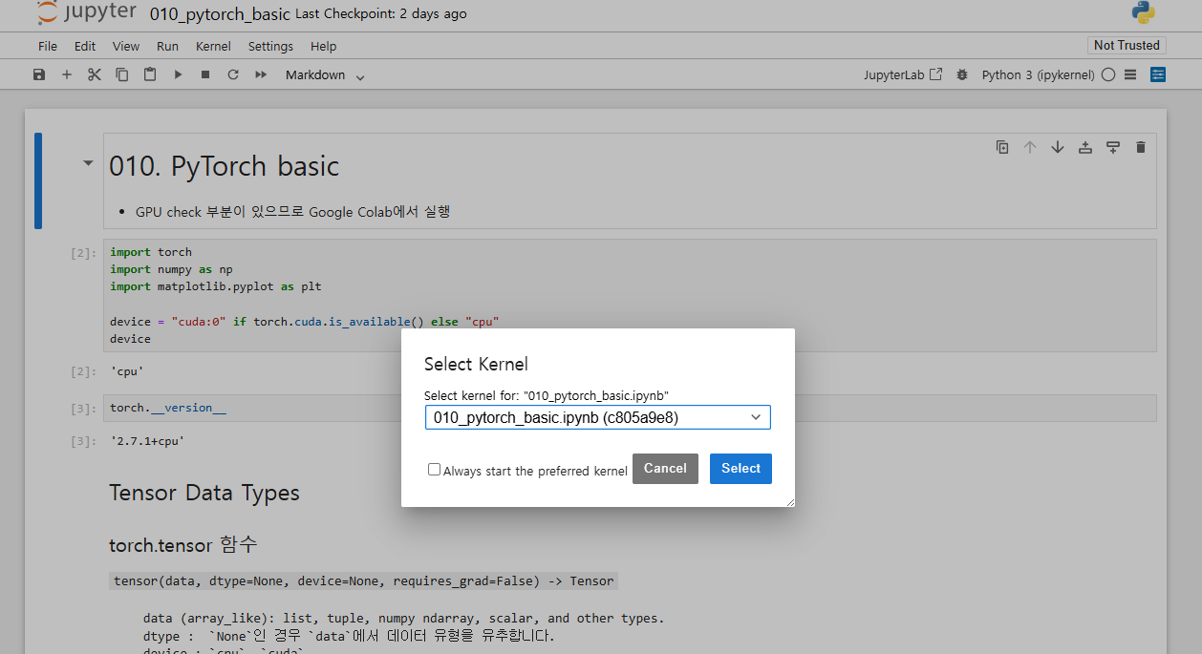This screenshot has width=1202, height=654.
Task: Open notebook in JupyterLab link
Action: [x=903, y=74]
